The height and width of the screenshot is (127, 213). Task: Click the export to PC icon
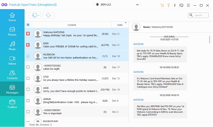[x=34, y=15]
